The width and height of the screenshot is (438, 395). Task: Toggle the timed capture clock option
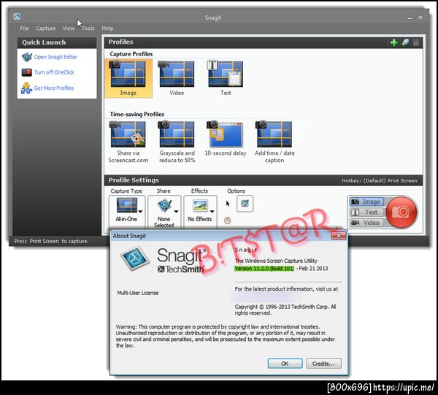coord(227,220)
